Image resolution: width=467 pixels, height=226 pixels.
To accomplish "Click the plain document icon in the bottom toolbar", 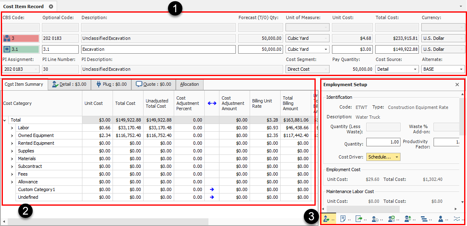I will coord(343,219).
